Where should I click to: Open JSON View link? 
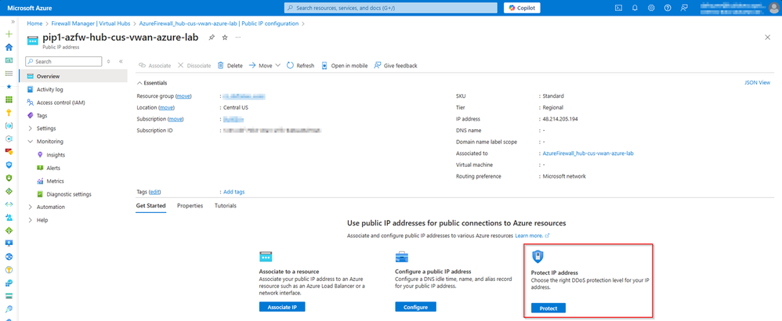[x=757, y=83]
